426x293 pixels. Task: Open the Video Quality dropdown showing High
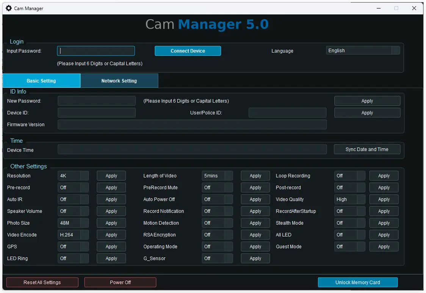pos(350,199)
